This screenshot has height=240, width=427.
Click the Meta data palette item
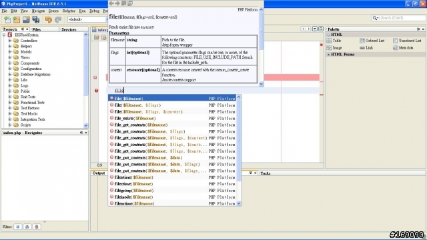click(403, 47)
